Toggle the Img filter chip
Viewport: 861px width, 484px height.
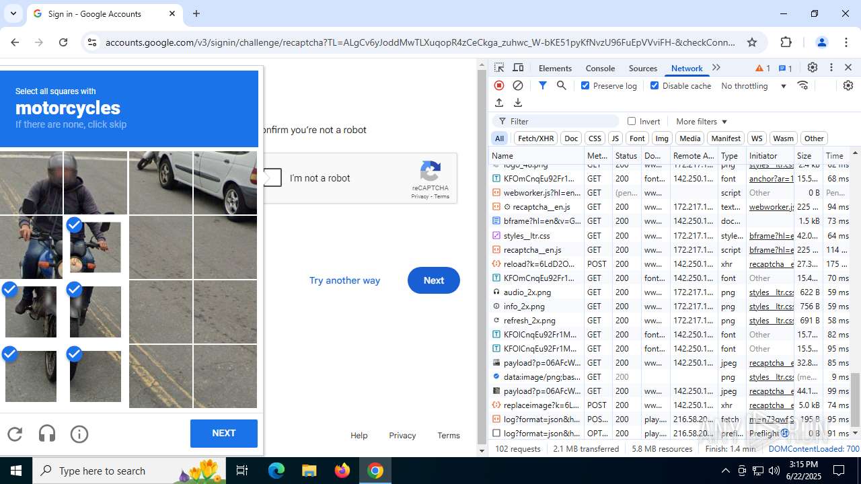[x=662, y=138]
